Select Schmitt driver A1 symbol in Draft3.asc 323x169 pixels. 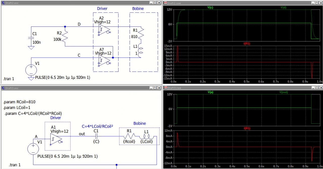coord(56,139)
